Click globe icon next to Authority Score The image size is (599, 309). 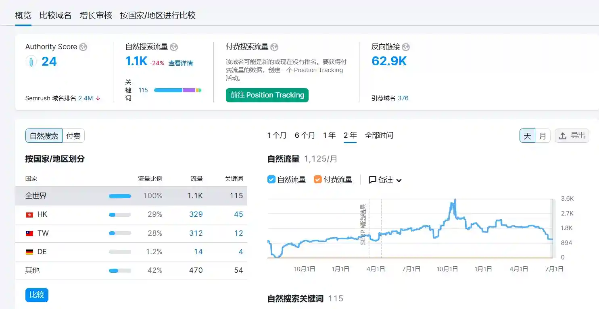click(83, 47)
